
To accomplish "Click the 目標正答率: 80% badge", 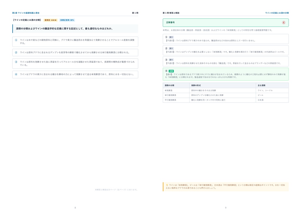I will (67, 20).
